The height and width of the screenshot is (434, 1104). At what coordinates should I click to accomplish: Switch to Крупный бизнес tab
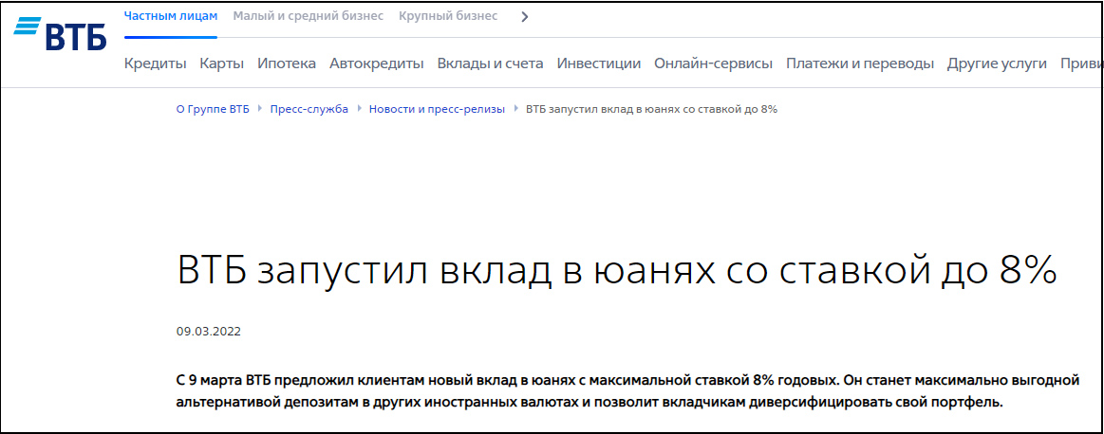[448, 16]
